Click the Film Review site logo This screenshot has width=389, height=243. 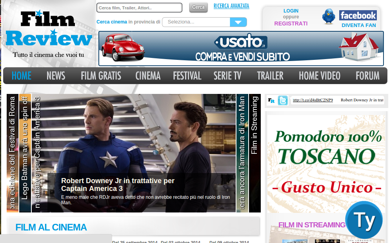tap(49, 34)
